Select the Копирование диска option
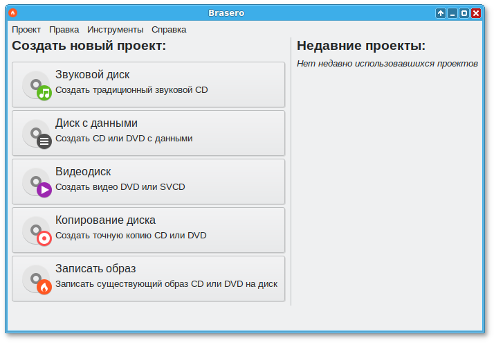 click(148, 230)
